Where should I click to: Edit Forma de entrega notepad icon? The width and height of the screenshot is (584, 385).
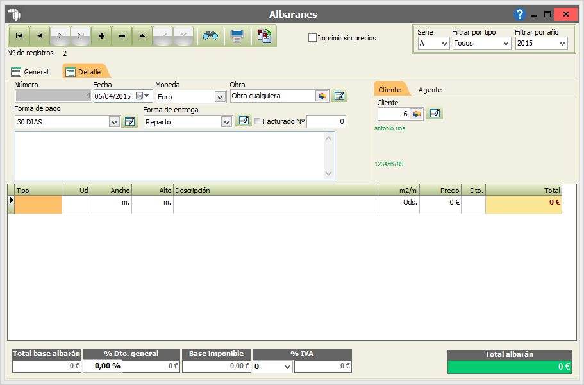(244, 121)
